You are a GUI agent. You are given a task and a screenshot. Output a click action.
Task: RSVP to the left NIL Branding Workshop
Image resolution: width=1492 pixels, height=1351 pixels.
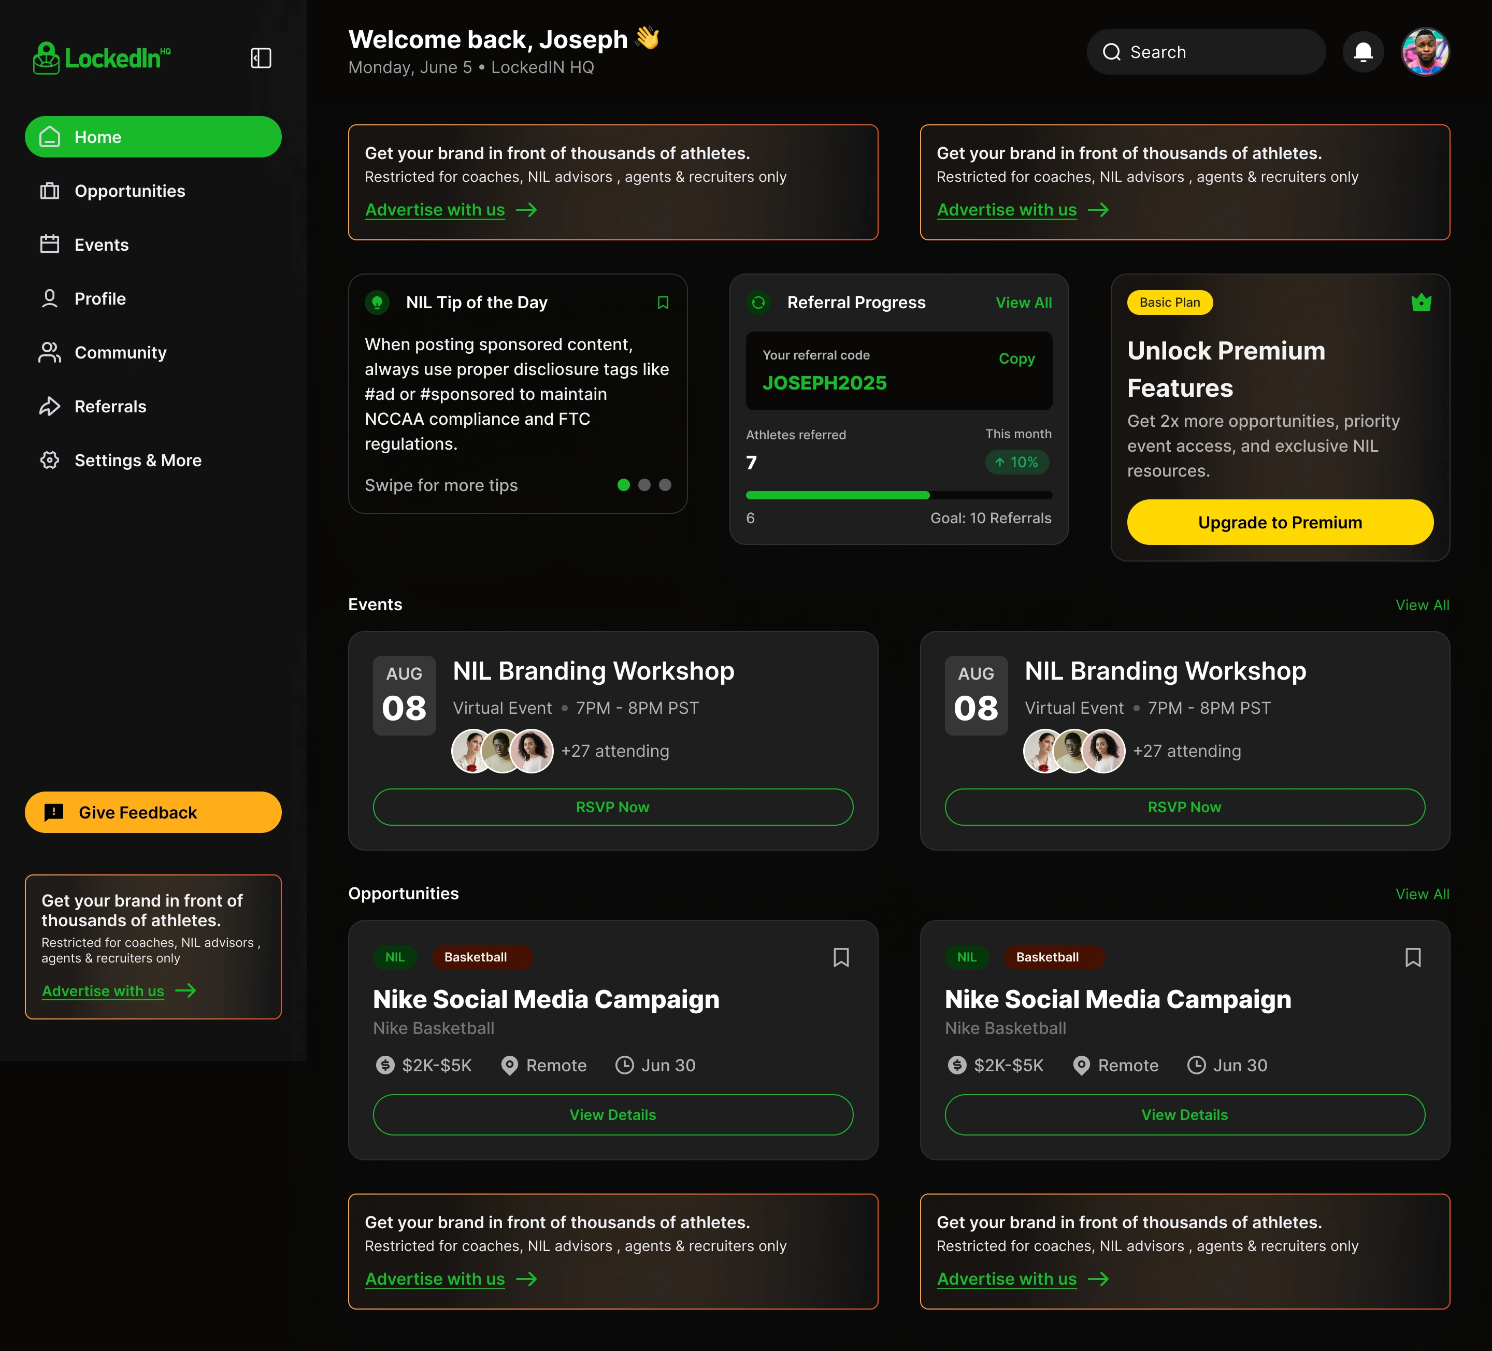(x=613, y=807)
